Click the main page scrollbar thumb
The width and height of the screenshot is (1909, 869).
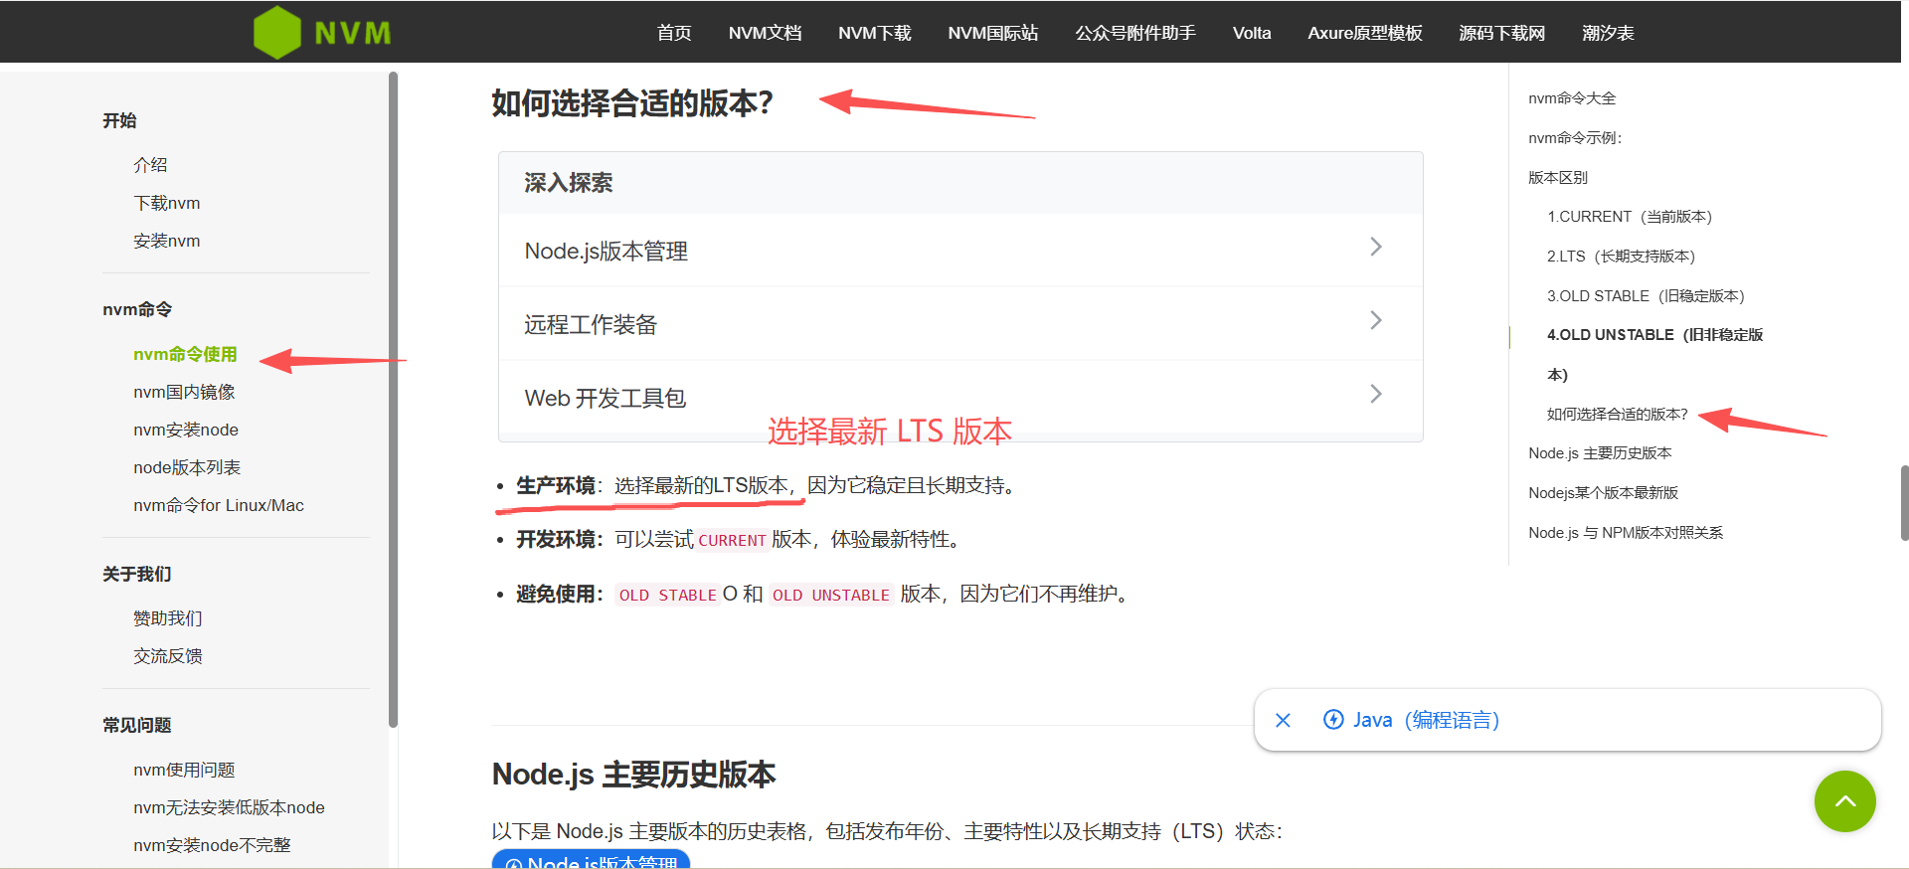tap(1904, 503)
